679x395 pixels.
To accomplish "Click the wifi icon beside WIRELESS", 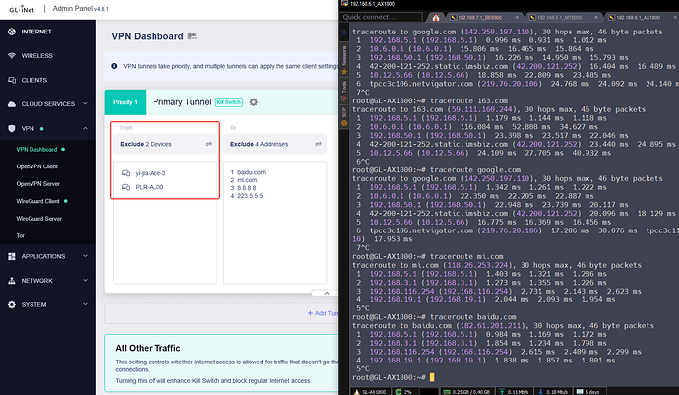I will [x=12, y=56].
